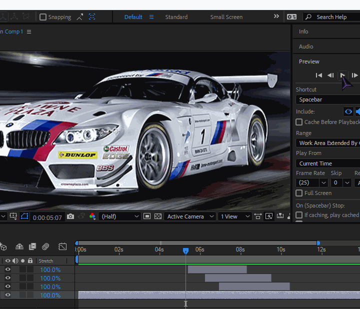
Task: Click the Search Help field
Action: (332, 17)
